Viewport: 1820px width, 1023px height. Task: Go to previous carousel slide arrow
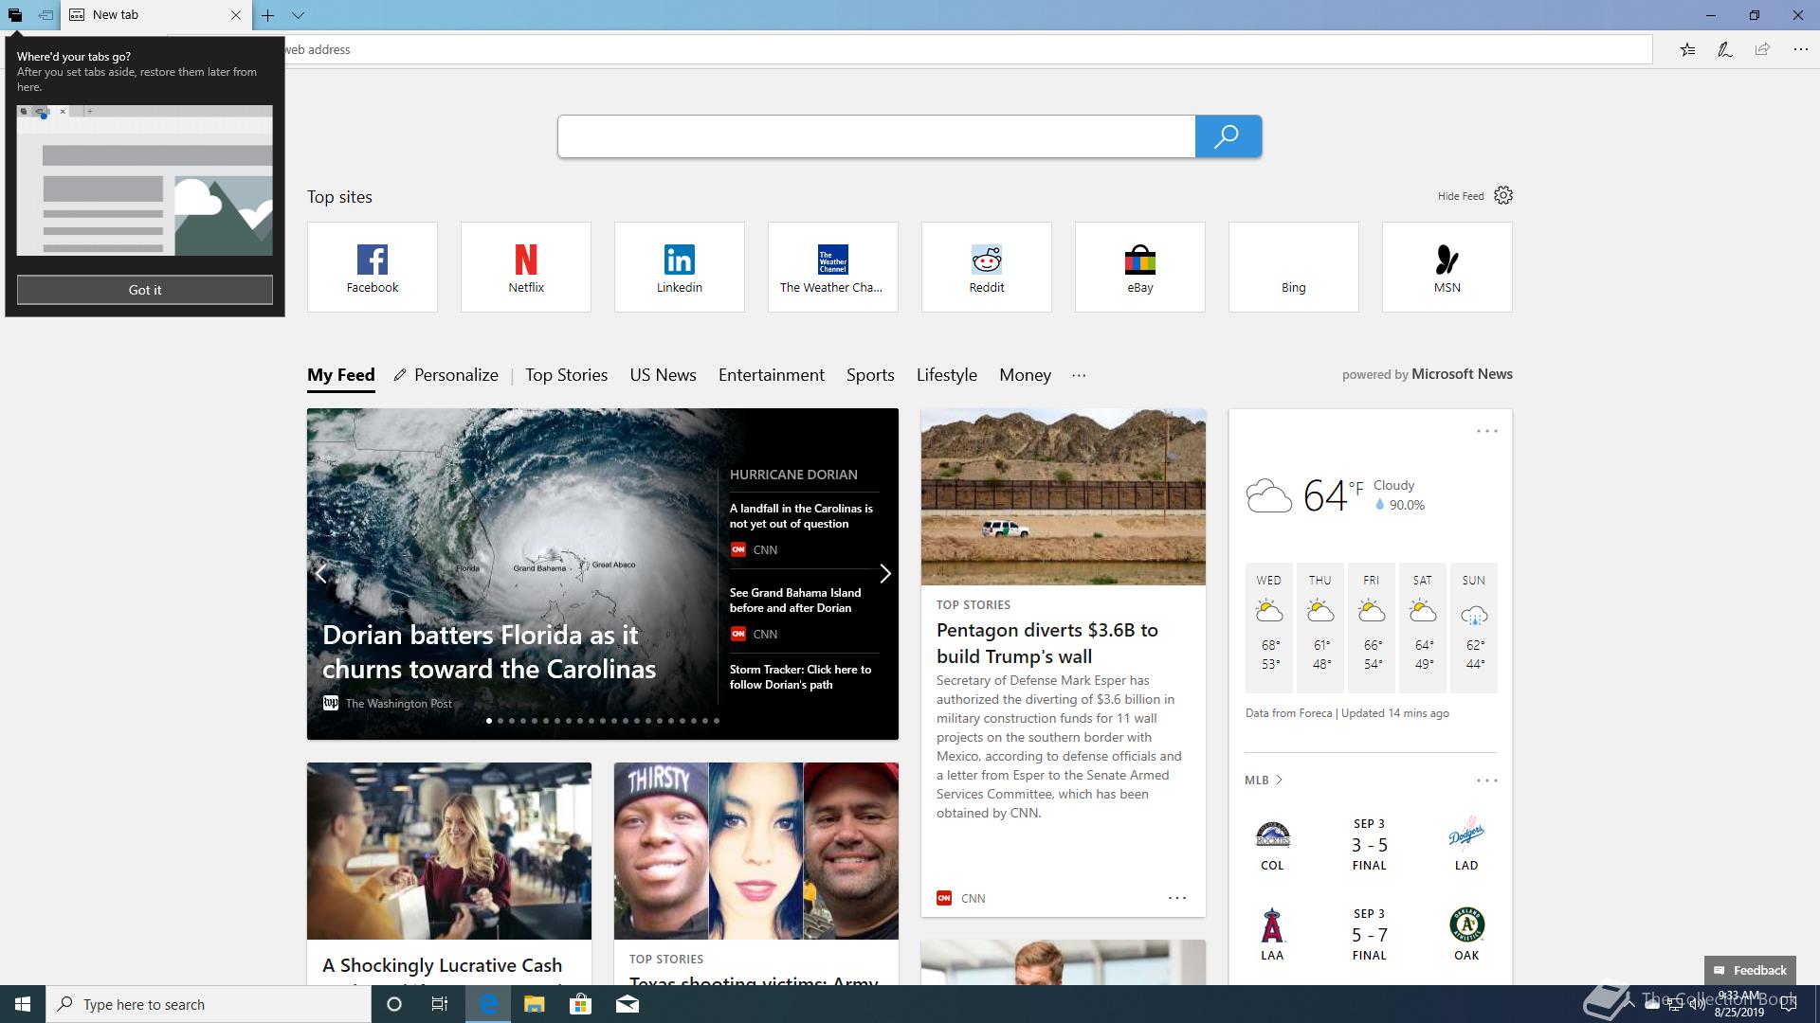pyautogui.click(x=321, y=574)
